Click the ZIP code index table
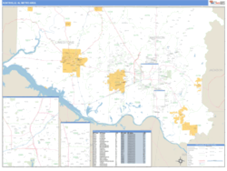Screen dimensions: 227x171 tap(122, 149)
